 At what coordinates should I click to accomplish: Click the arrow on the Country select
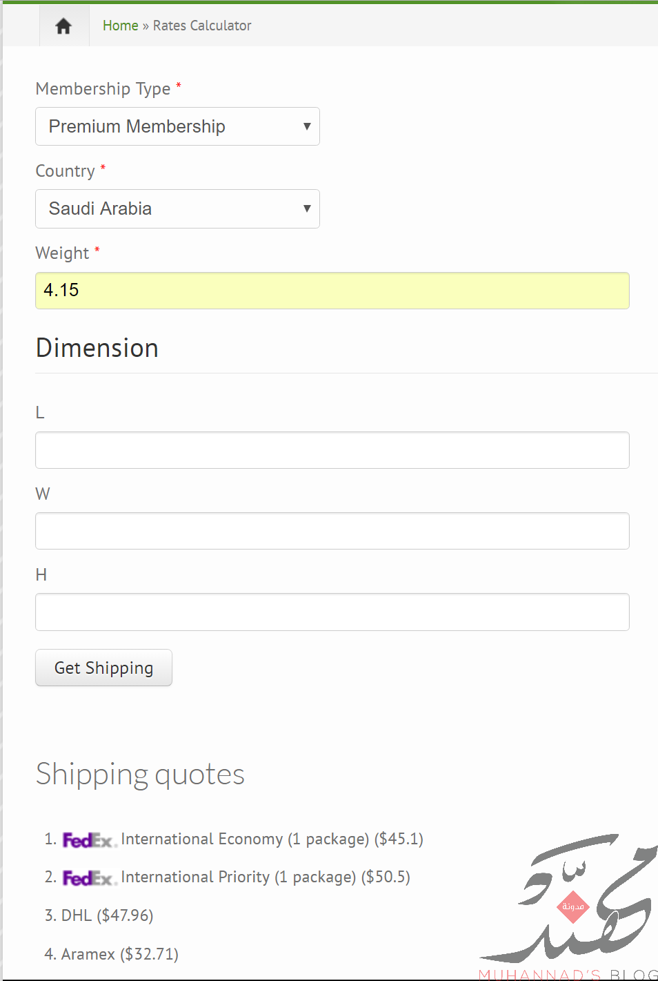pyautogui.click(x=307, y=208)
